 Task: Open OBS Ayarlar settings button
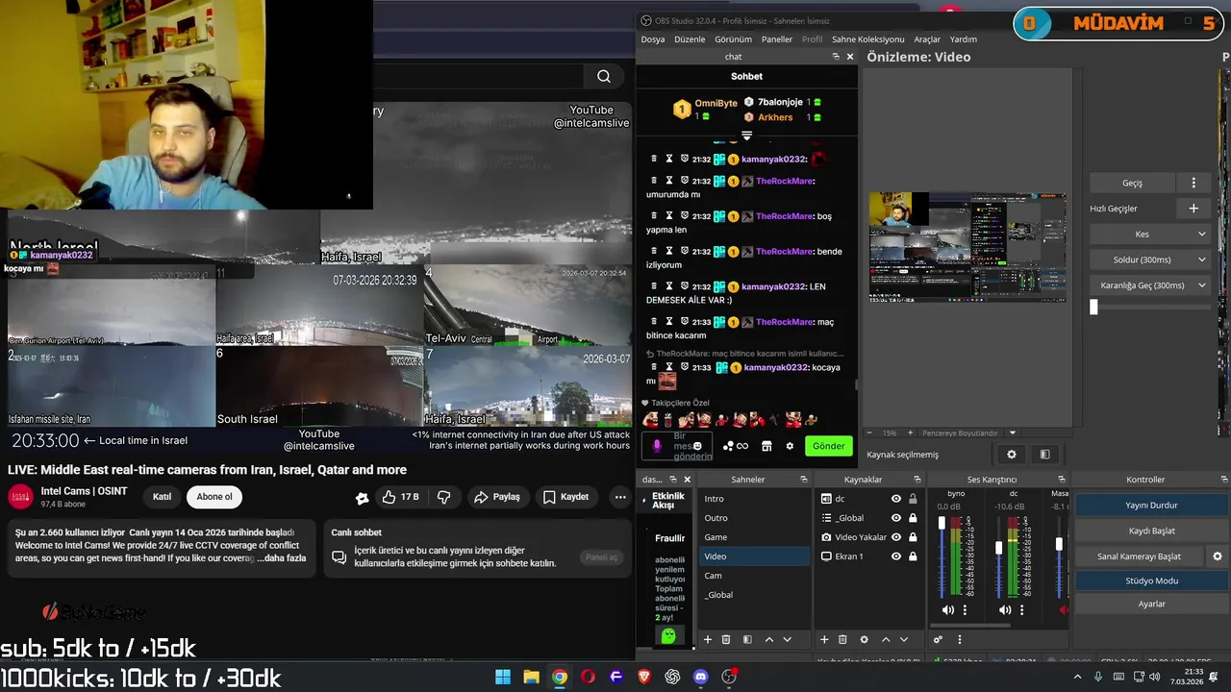(x=1151, y=605)
